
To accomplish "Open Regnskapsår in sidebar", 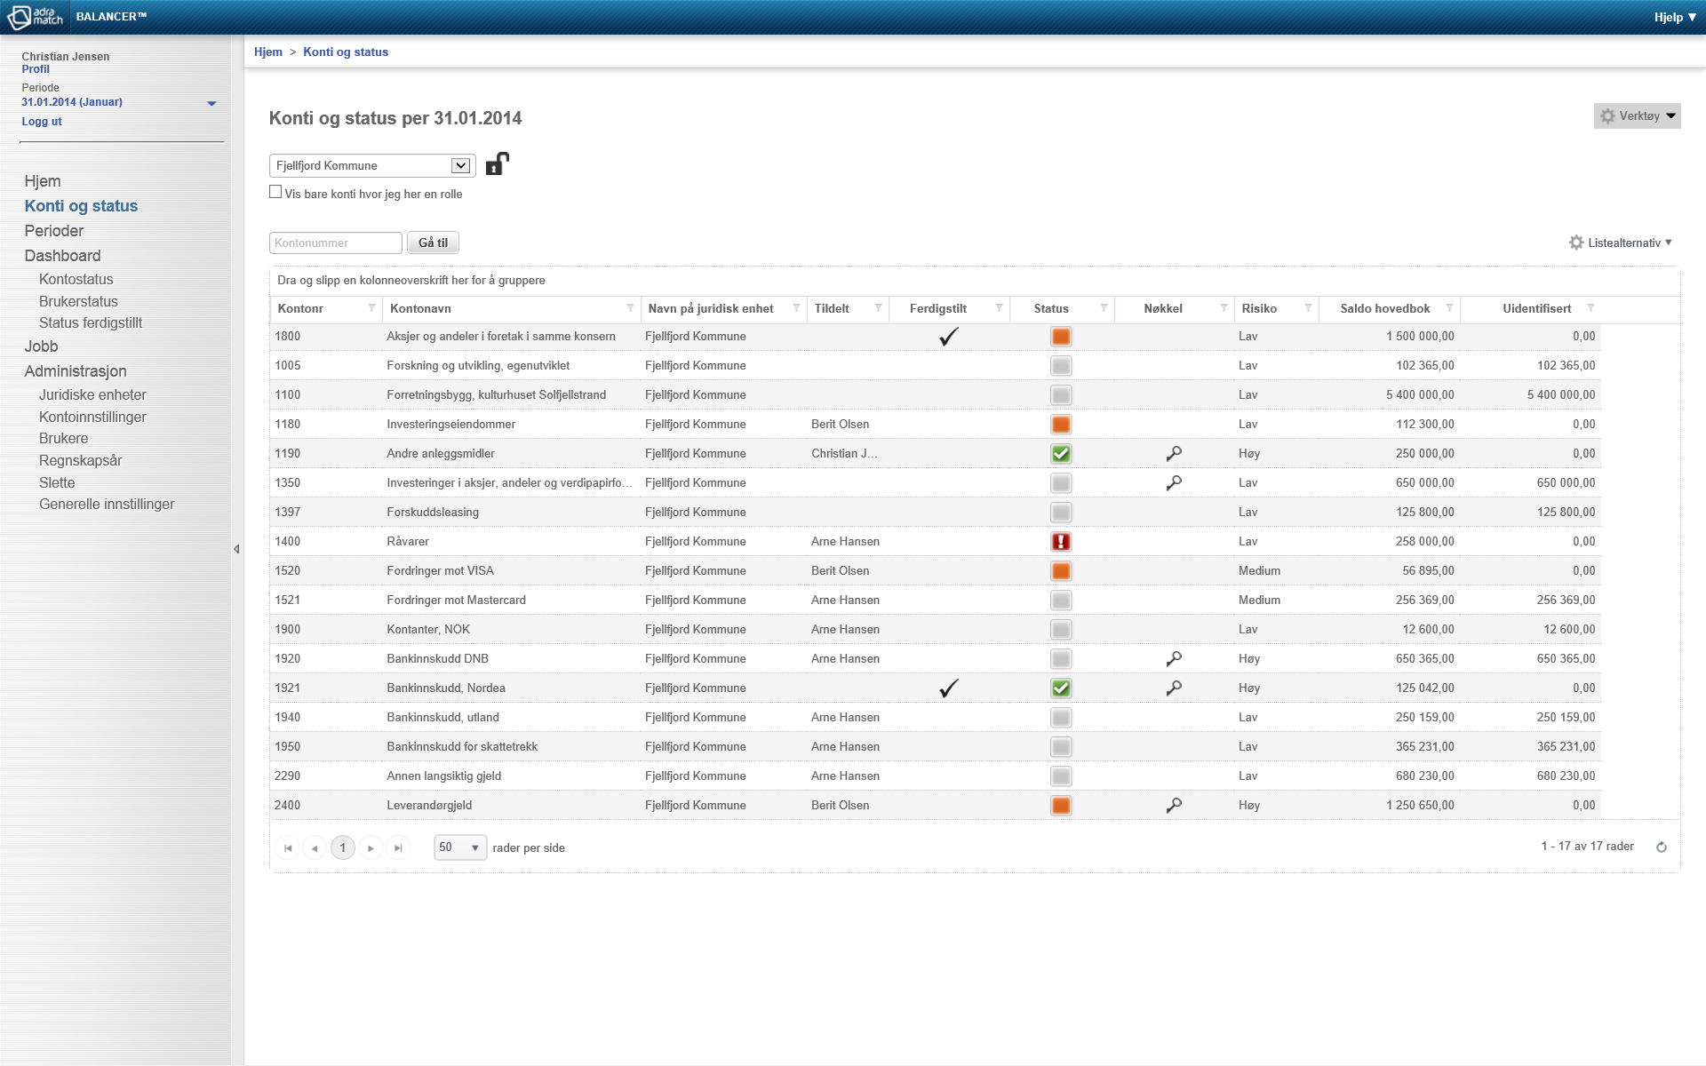I will (x=81, y=461).
